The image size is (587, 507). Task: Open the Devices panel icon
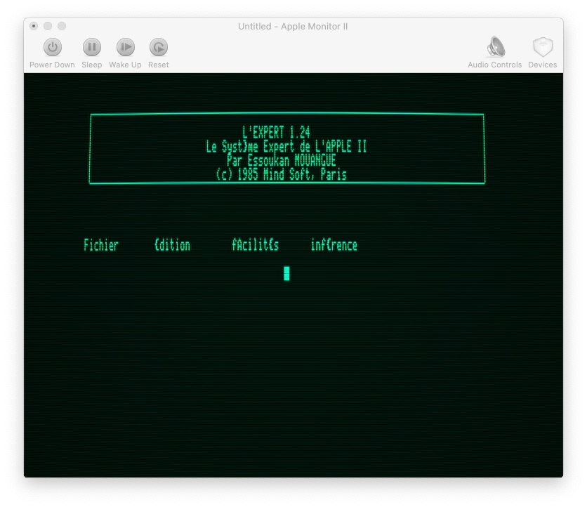pos(543,47)
